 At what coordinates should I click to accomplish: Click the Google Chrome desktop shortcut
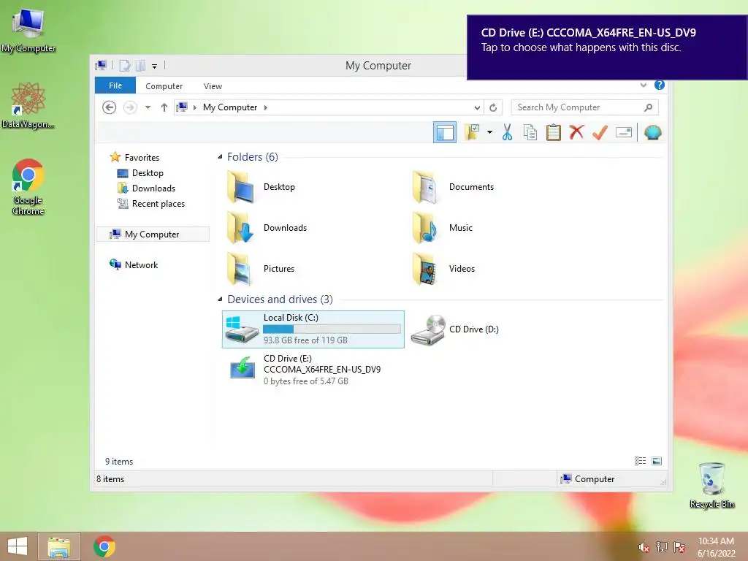point(28,187)
